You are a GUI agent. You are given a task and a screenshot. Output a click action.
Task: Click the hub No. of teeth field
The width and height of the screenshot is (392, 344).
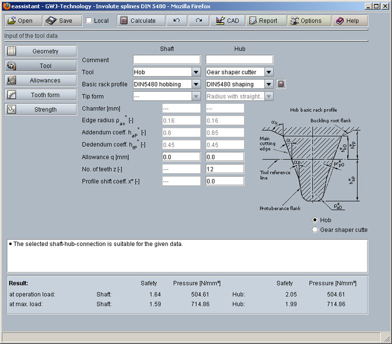tap(225, 169)
